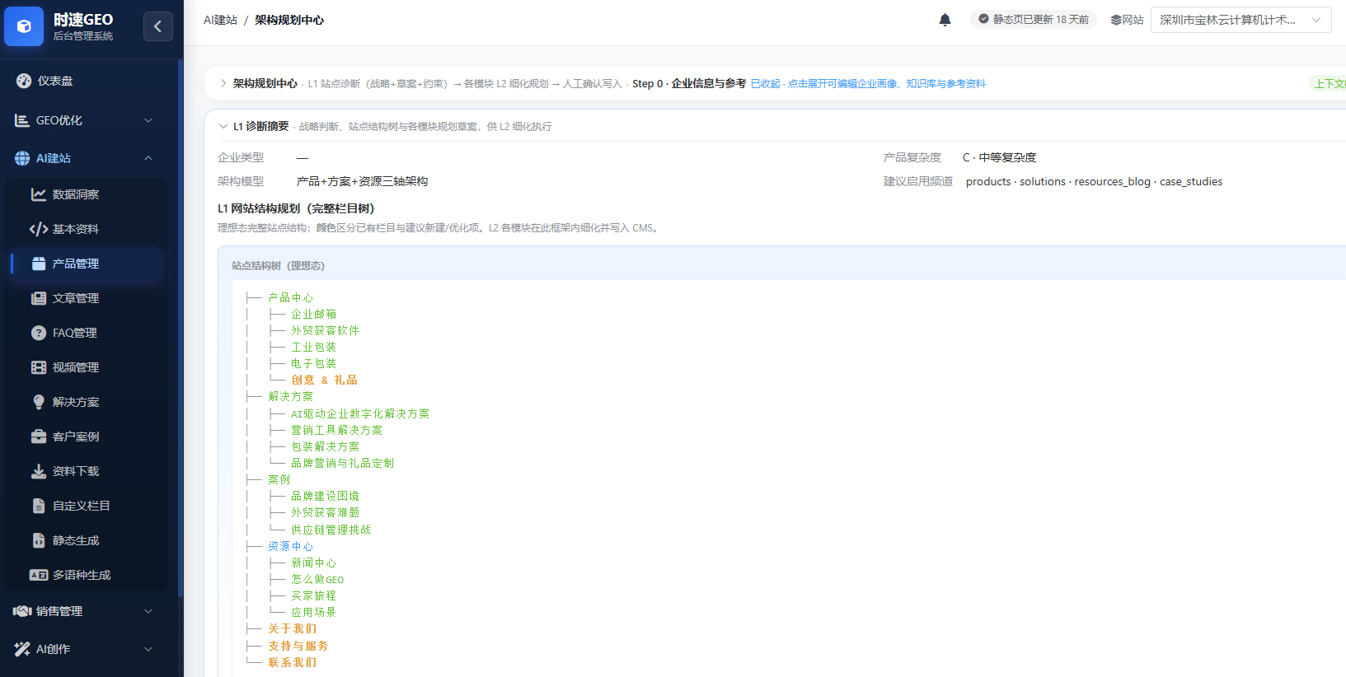Click the 数据洞察 chart icon

click(39, 194)
